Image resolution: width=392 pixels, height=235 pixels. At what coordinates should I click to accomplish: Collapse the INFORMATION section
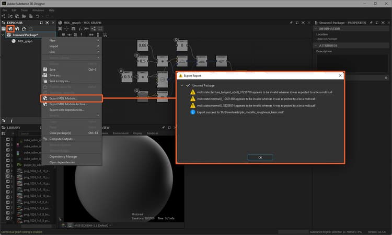316,29
